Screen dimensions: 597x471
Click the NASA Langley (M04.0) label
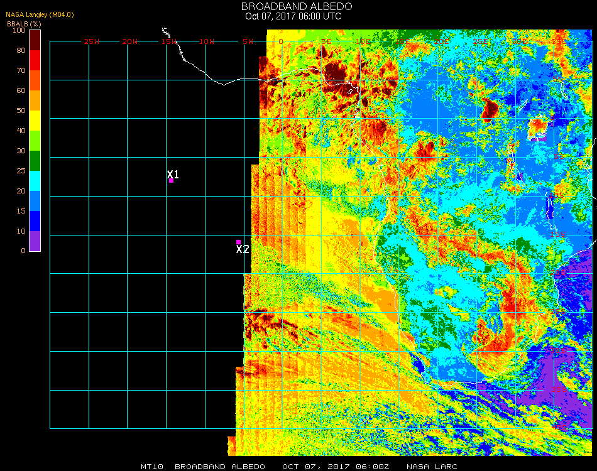[x=40, y=15]
